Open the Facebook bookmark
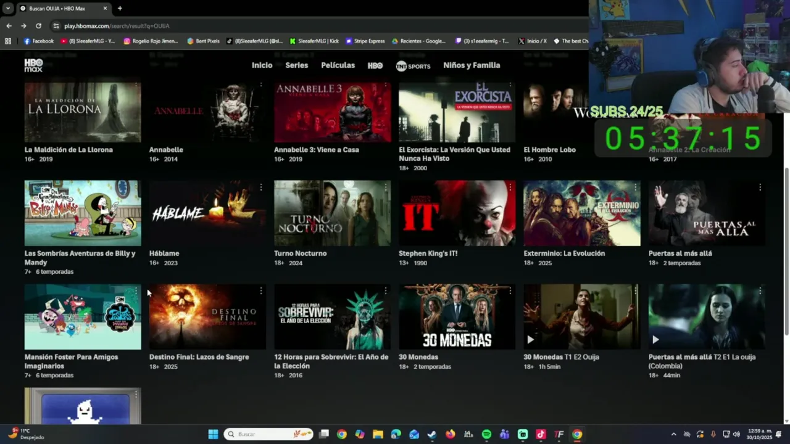 click(x=39, y=41)
